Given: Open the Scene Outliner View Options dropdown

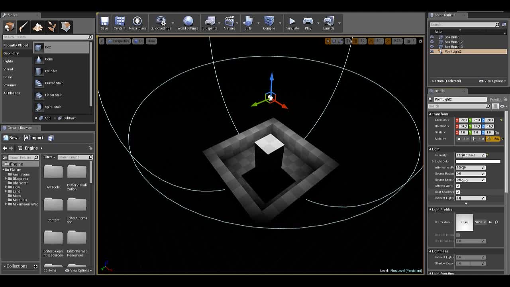Looking at the screenshot, I should [x=492, y=81].
